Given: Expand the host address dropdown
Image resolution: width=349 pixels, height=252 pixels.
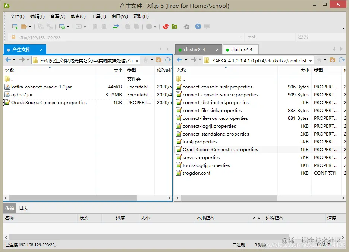Looking at the screenshot, I should [240, 37].
